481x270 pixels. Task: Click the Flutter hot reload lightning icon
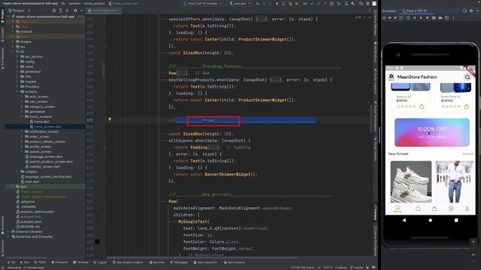tap(277, 3)
